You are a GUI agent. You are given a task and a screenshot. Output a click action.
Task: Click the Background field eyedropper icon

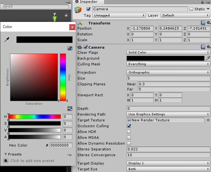pyautogui.click(x=208, y=58)
